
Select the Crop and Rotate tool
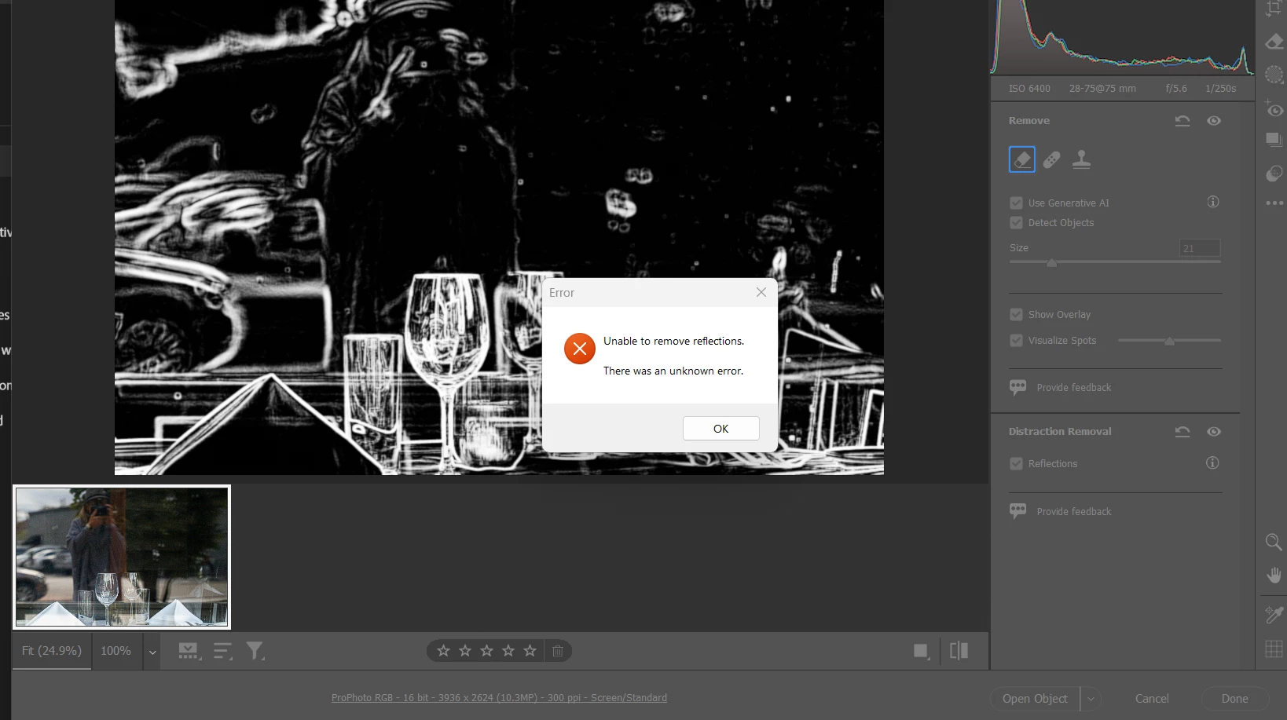[1274, 8]
